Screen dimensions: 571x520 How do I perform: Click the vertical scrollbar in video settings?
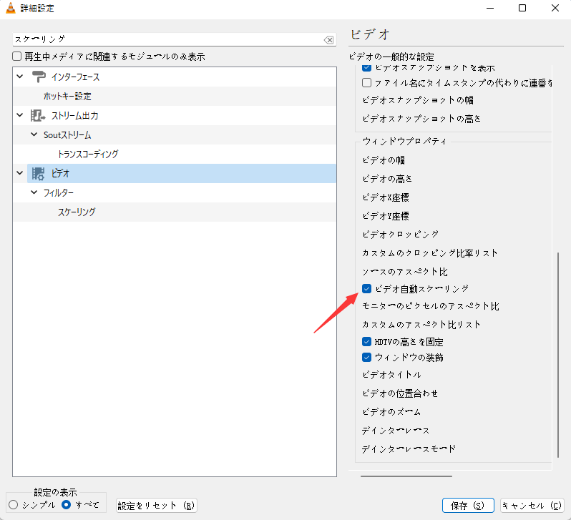tap(557, 354)
